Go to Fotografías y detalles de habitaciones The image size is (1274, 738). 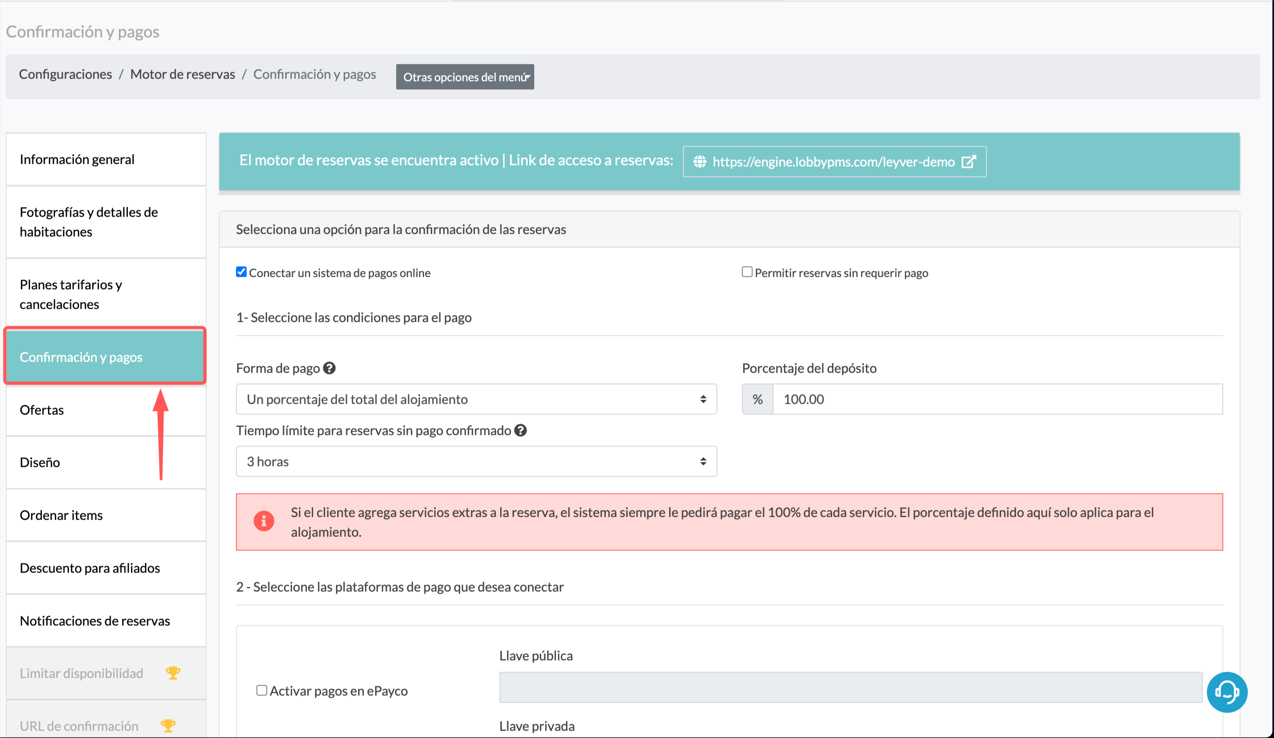pos(106,222)
